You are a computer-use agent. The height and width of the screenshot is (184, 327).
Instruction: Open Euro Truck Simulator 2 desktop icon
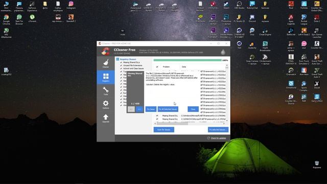tap(304, 59)
